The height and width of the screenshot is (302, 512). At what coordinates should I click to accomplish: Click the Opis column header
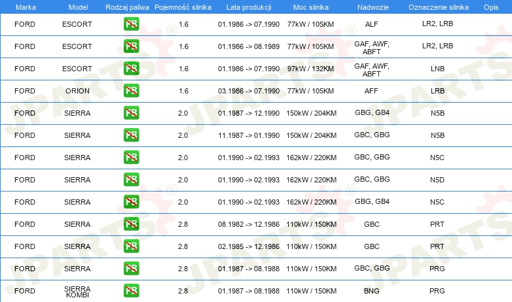pos(491,7)
